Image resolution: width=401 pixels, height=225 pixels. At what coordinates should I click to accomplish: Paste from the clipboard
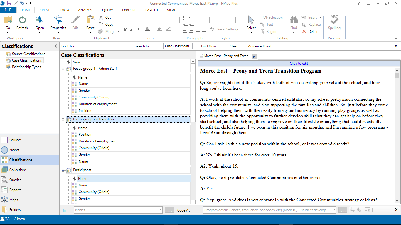[x=90, y=23]
